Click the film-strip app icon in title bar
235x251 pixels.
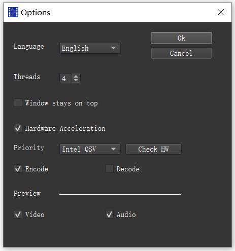click(13, 12)
